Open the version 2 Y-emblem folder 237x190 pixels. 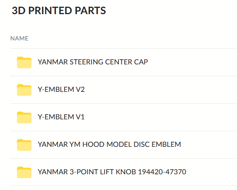click(x=61, y=90)
